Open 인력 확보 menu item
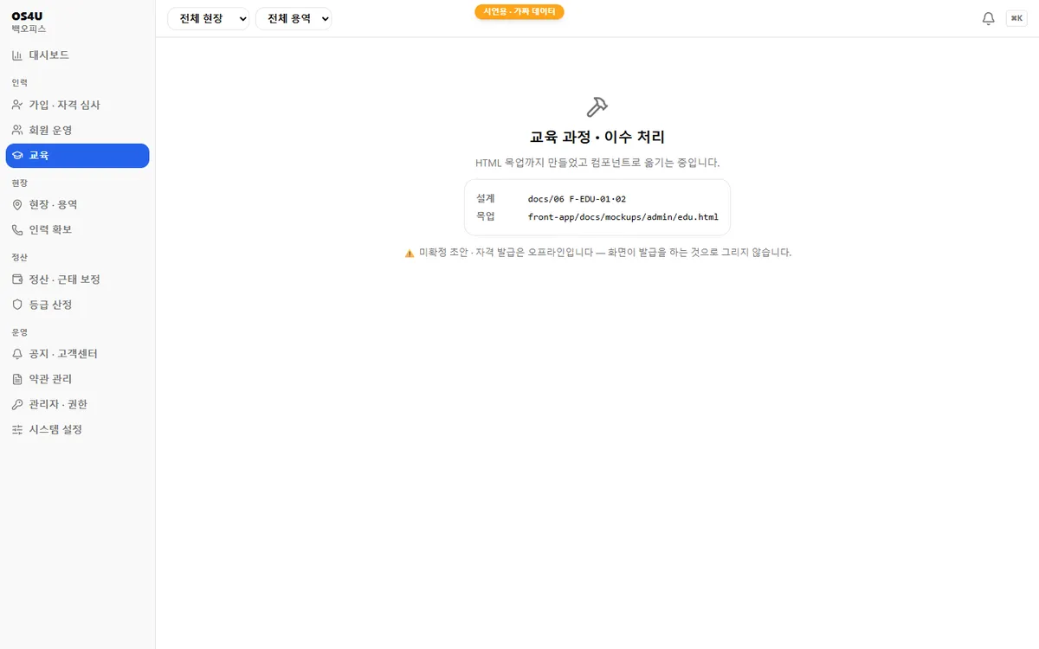The image size is (1039, 649). point(78,230)
